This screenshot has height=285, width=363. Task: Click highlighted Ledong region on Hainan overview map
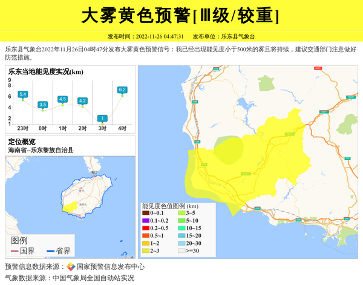[x=71, y=206]
